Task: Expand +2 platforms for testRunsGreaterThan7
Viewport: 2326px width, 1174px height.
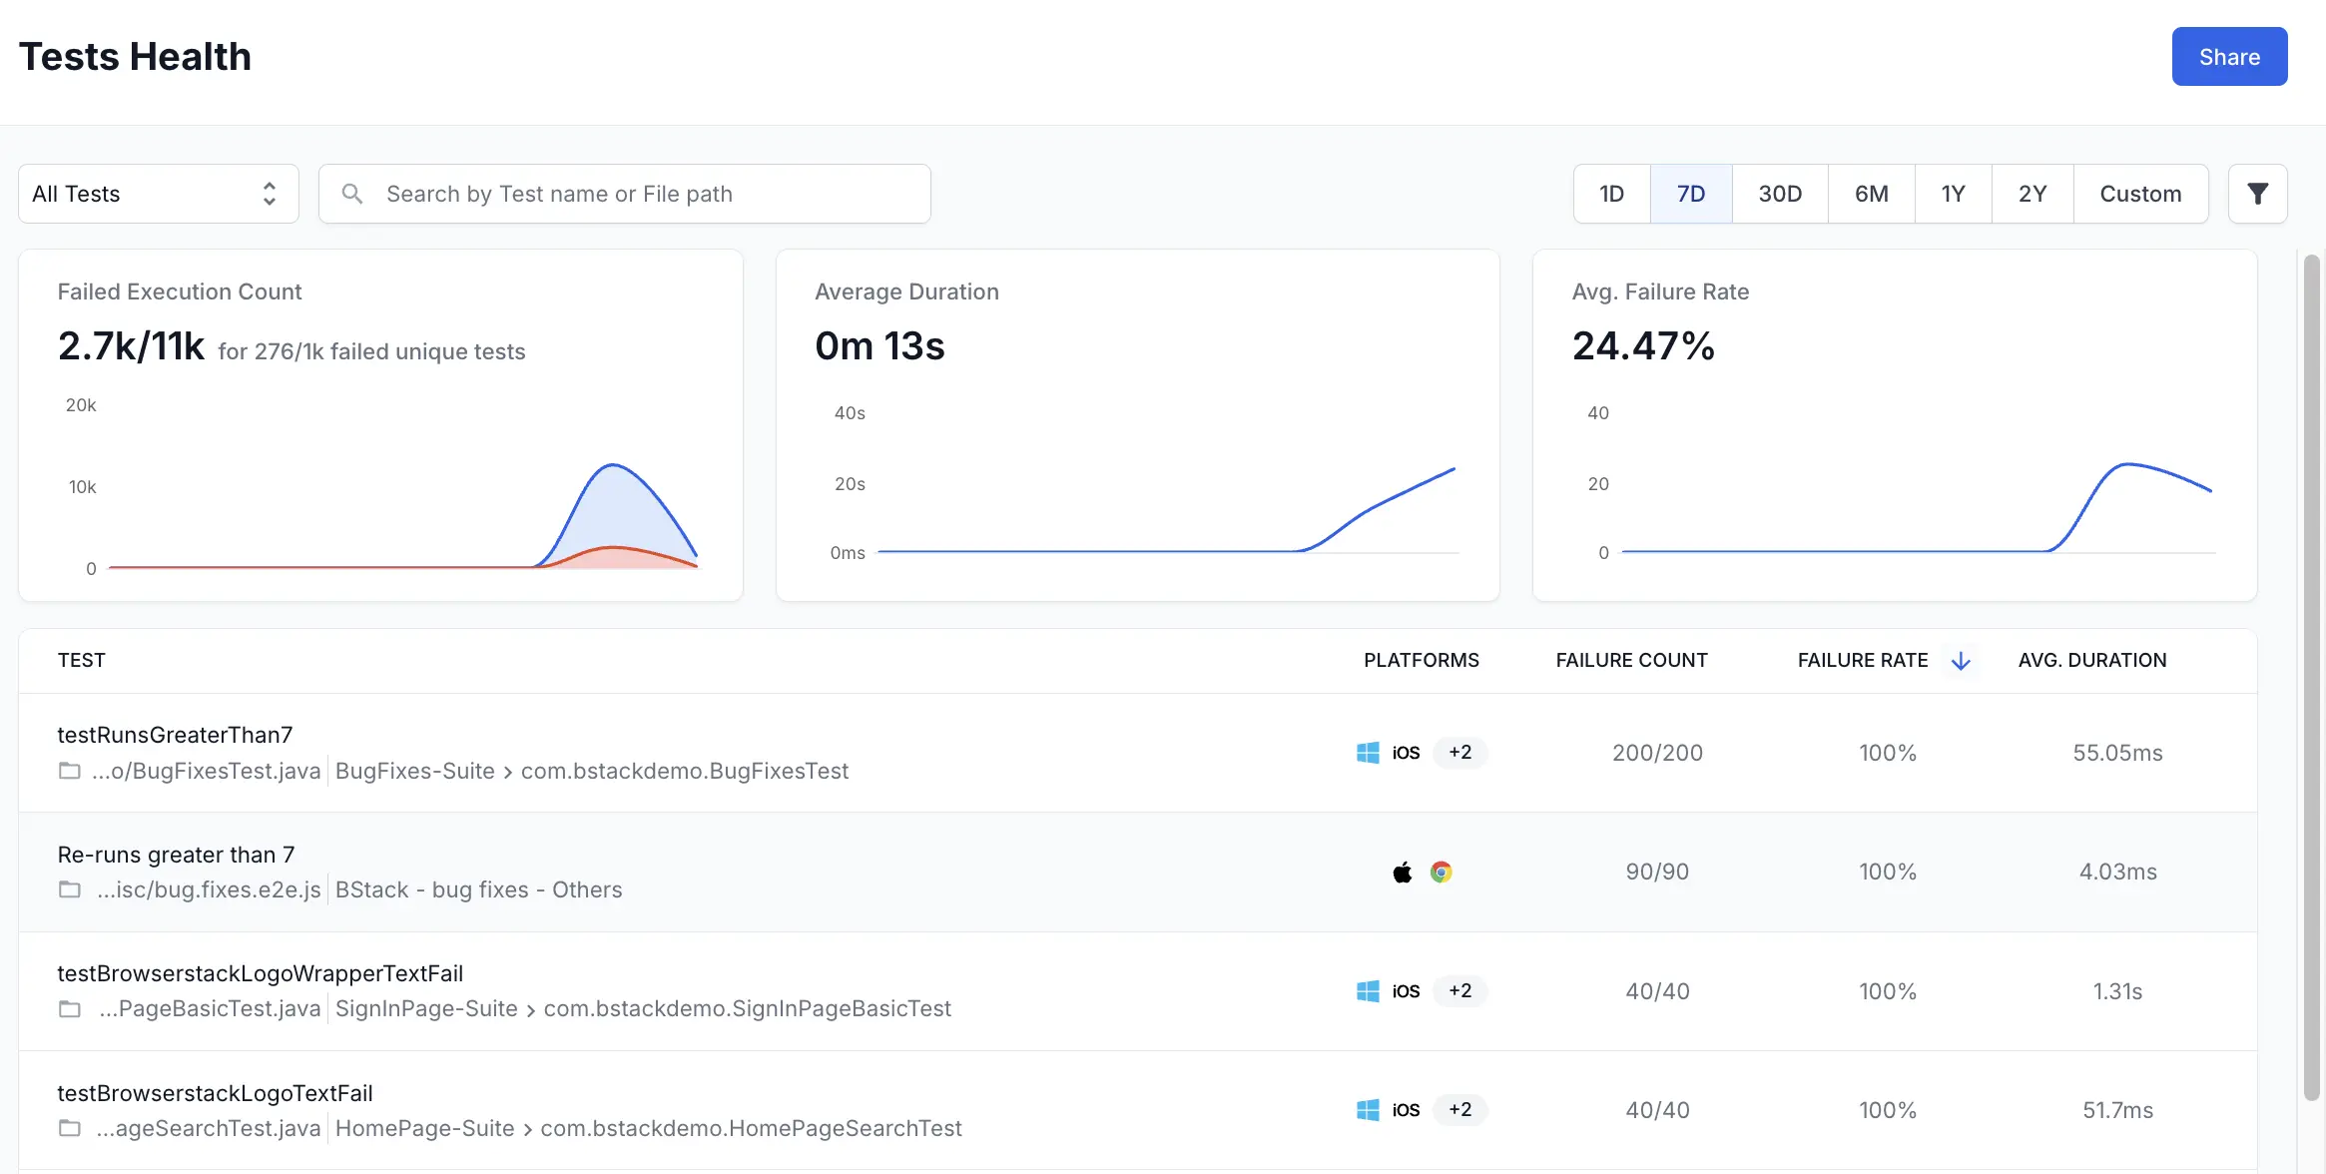Action: coord(1459,753)
